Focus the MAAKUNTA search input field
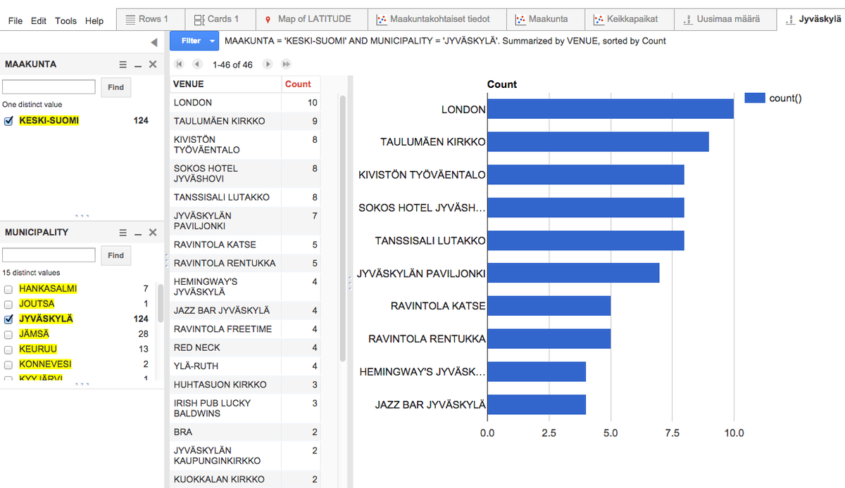This screenshot has height=488, width=845. click(49, 87)
